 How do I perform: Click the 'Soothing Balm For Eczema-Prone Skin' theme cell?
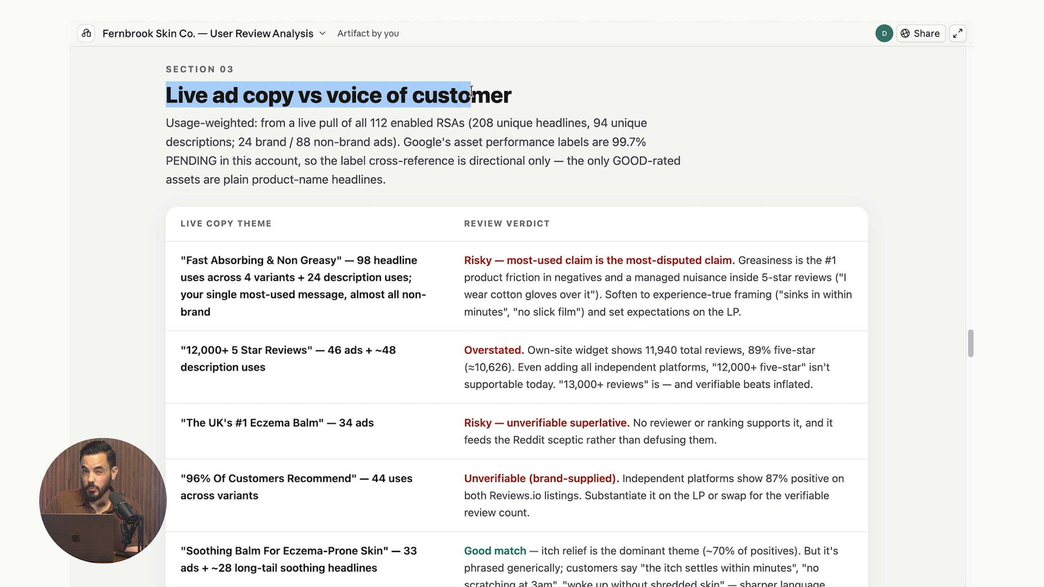[299, 559]
